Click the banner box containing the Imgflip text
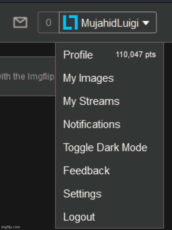 28,76
